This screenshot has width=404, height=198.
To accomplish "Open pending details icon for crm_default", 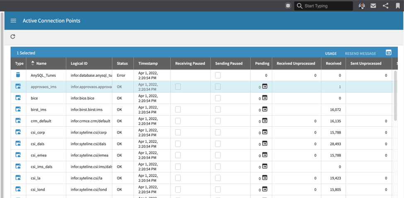I will tap(265, 121).
